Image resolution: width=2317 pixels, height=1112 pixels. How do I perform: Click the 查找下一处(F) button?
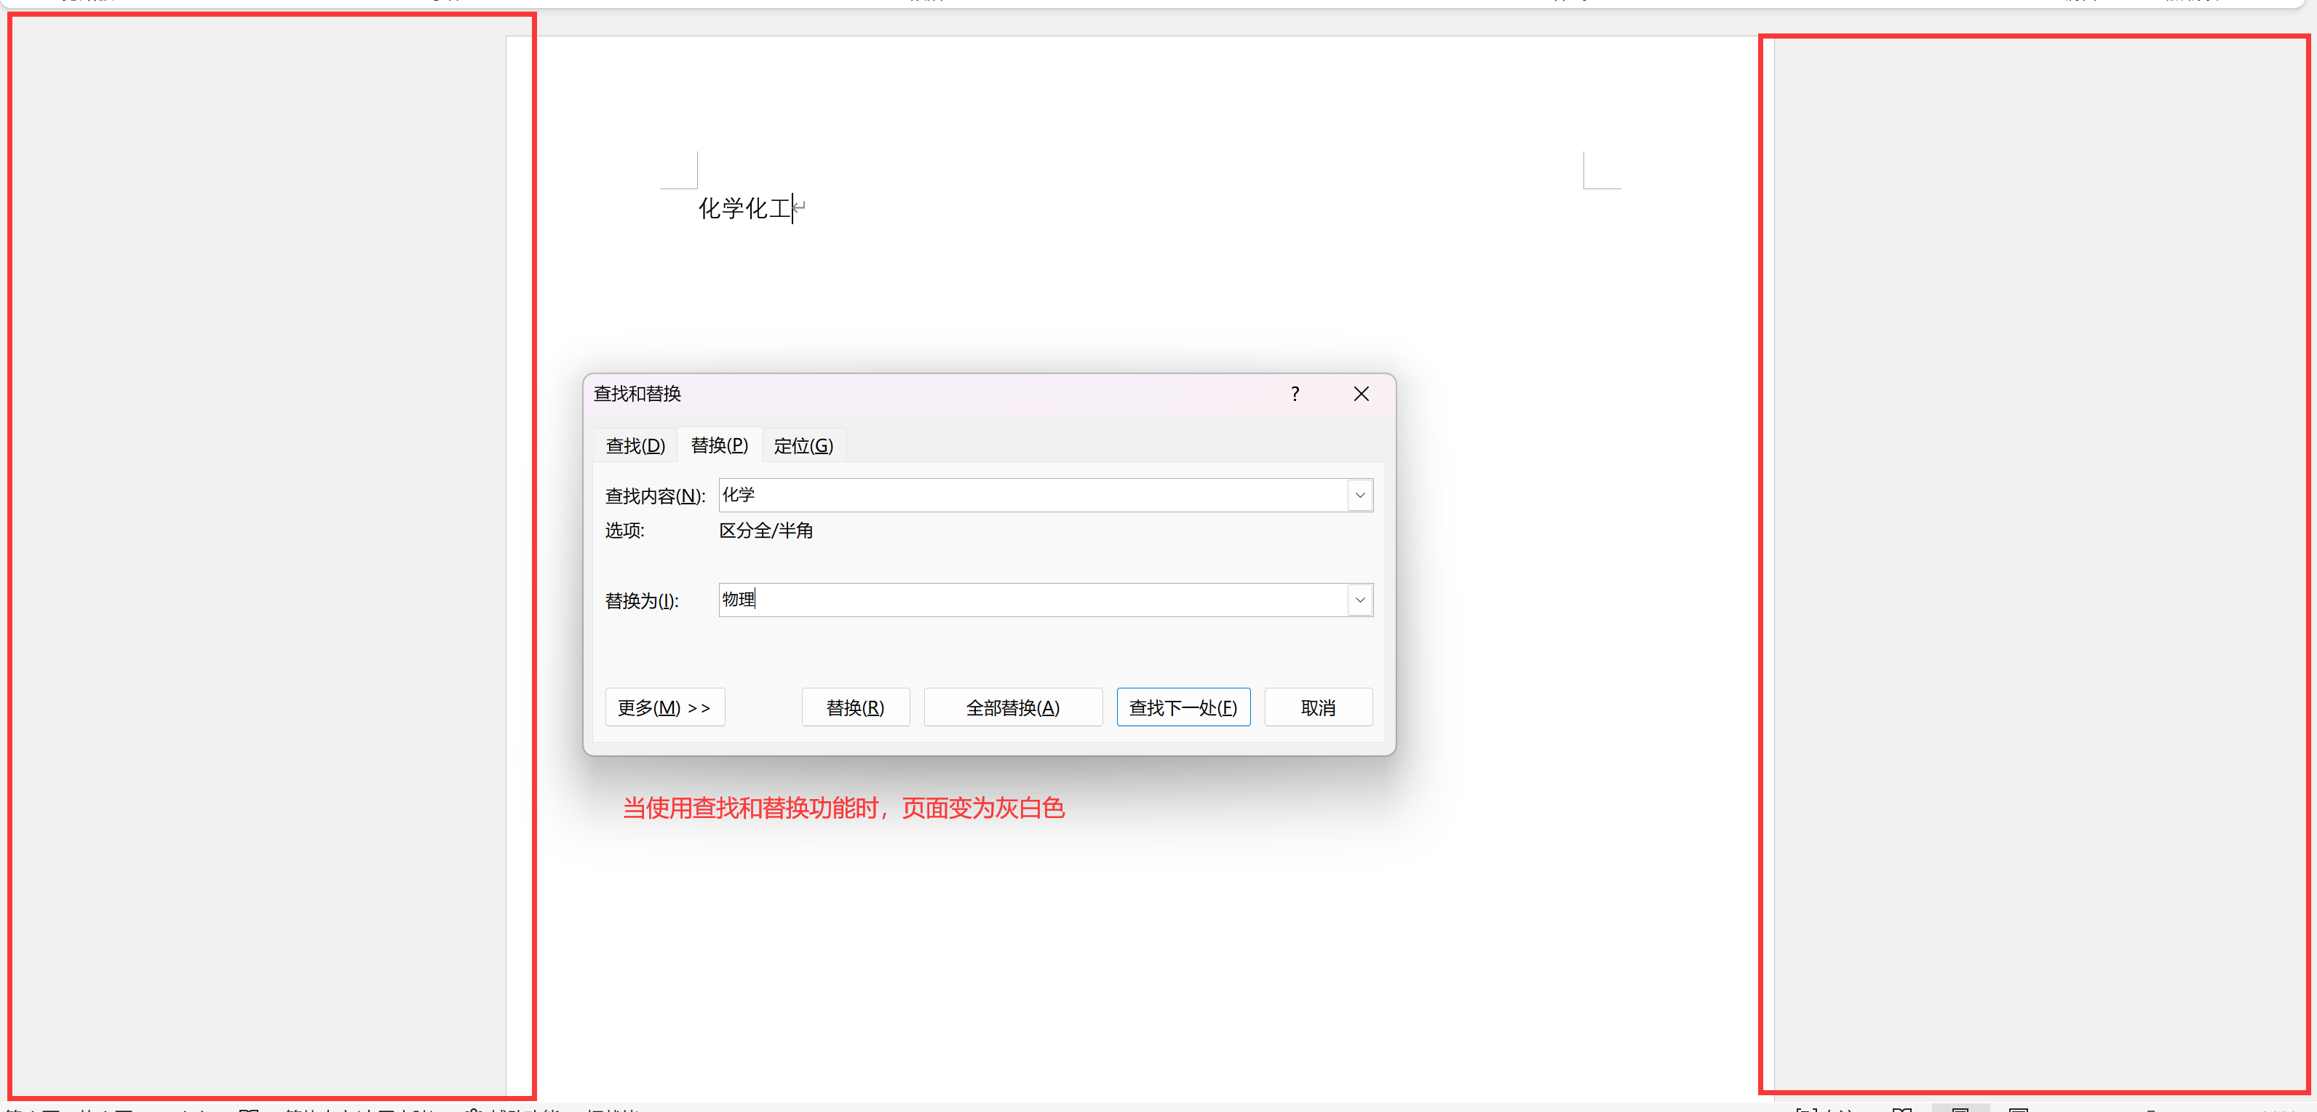(1183, 707)
